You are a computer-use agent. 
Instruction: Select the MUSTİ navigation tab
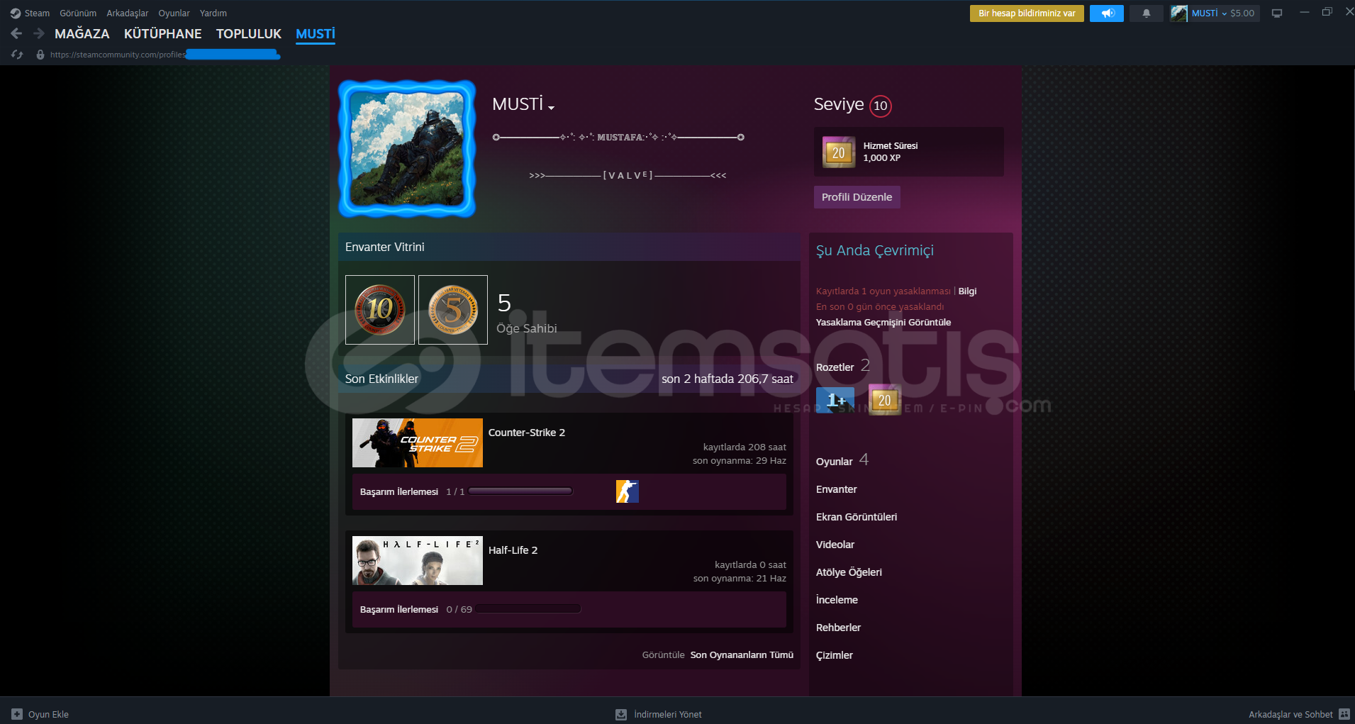point(316,34)
